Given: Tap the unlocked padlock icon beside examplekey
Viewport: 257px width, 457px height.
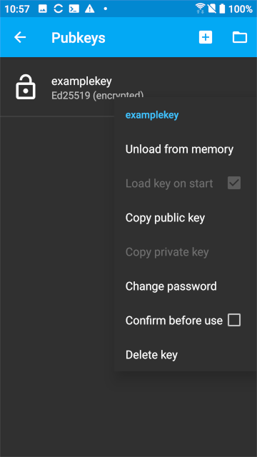Looking at the screenshot, I should tap(26, 86).
